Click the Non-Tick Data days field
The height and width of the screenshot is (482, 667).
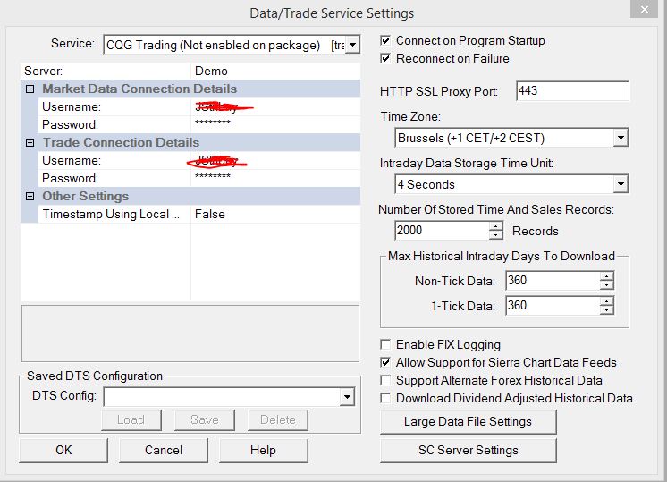pos(553,281)
